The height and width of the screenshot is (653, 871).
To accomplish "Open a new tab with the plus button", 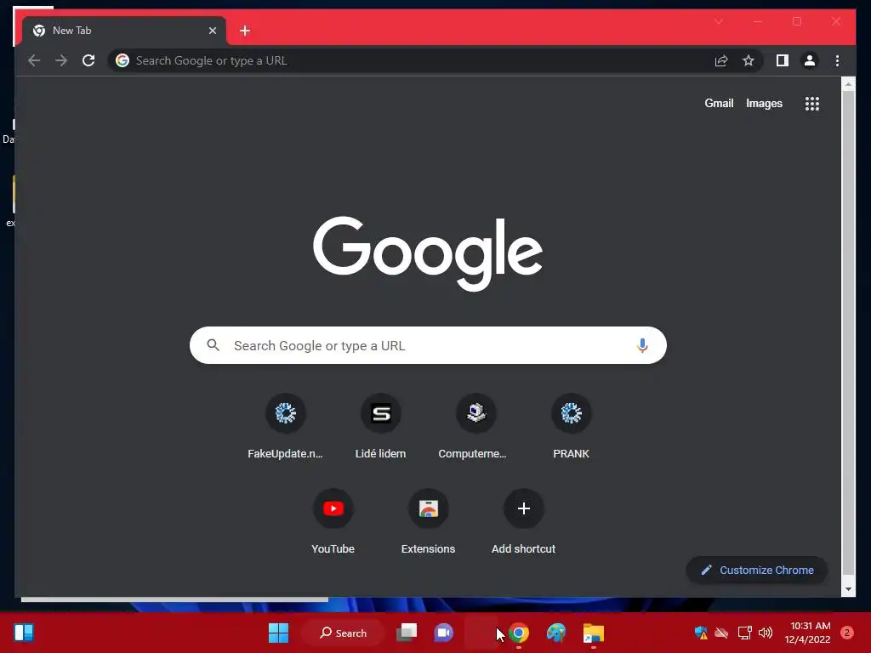I will click(x=245, y=31).
